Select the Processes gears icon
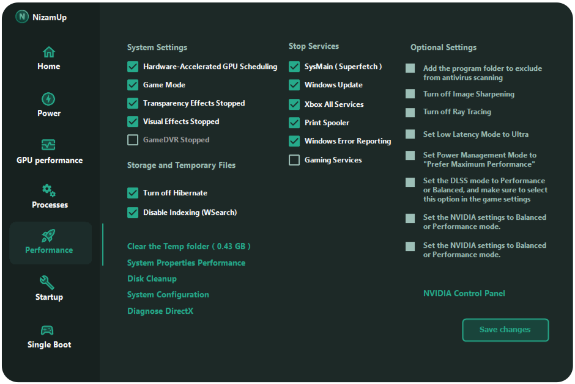Image resolution: width=575 pixels, height=384 pixels. (x=49, y=190)
